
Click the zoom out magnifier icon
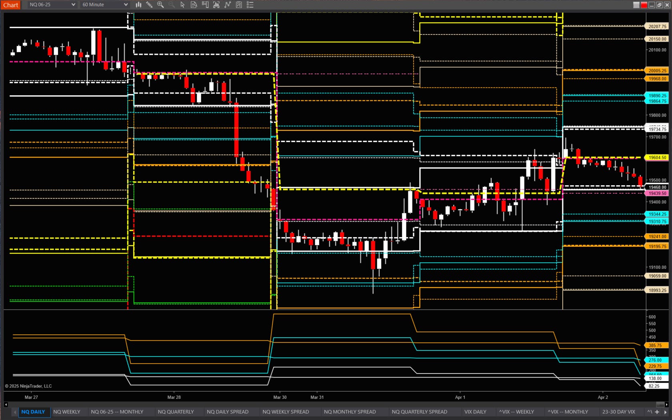point(172,5)
